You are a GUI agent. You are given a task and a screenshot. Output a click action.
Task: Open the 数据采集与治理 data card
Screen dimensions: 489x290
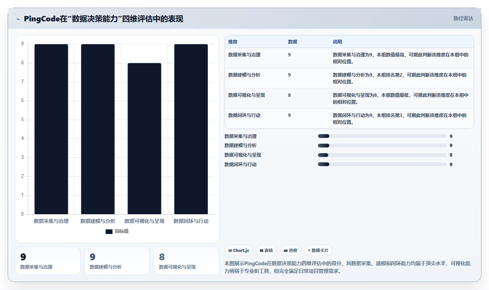[48, 261]
